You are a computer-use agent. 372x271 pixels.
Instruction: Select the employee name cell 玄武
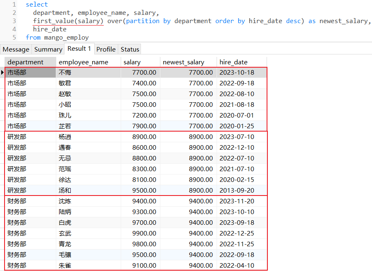88,233
